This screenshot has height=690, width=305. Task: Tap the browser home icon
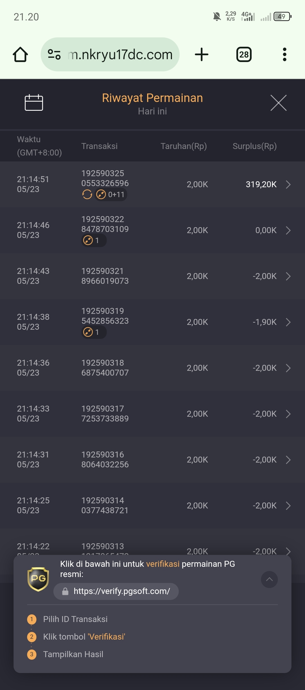[x=20, y=54]
